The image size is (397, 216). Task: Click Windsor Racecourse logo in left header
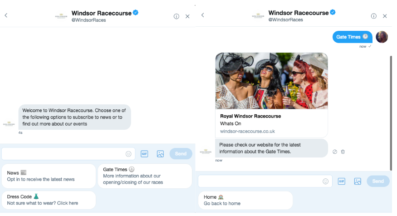point(61,16)
